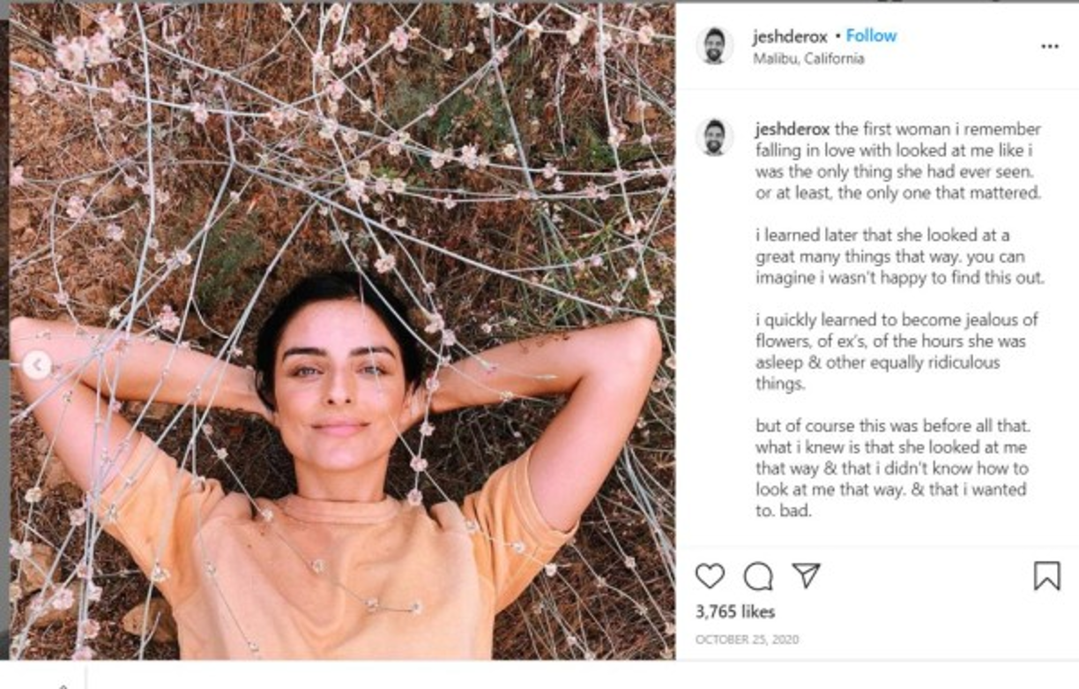Save the post with the bookmark icon
This screenshot has width=1079, height=689.
(1046, 576)
